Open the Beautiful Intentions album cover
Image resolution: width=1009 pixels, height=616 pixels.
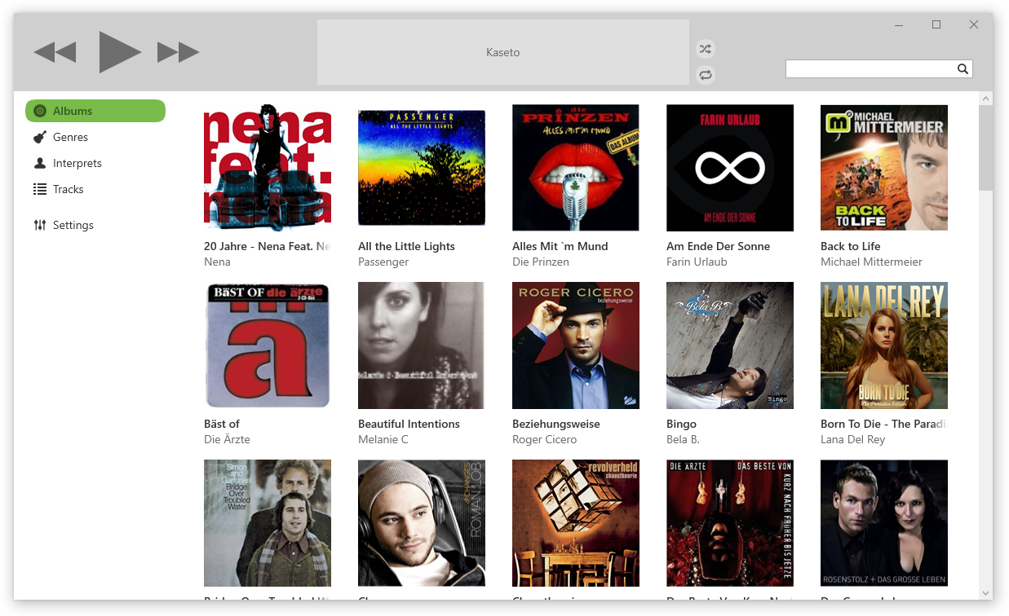[422, 345]
